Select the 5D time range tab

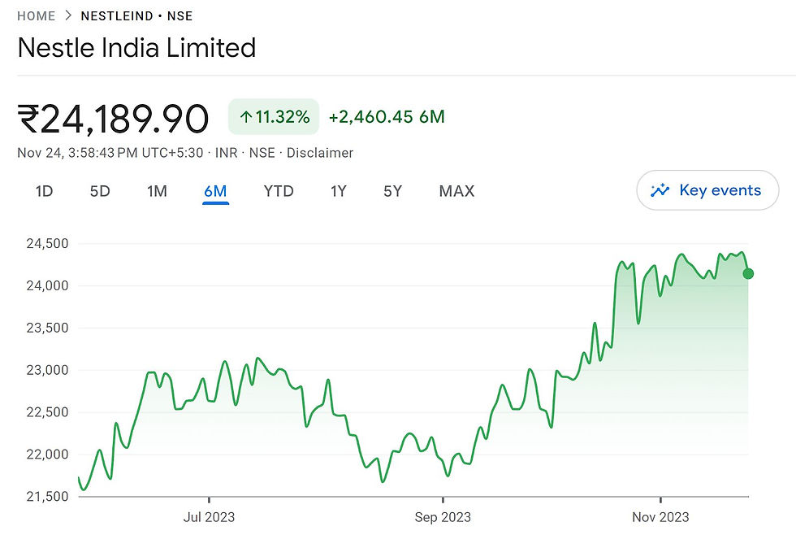tap(100, 192)
